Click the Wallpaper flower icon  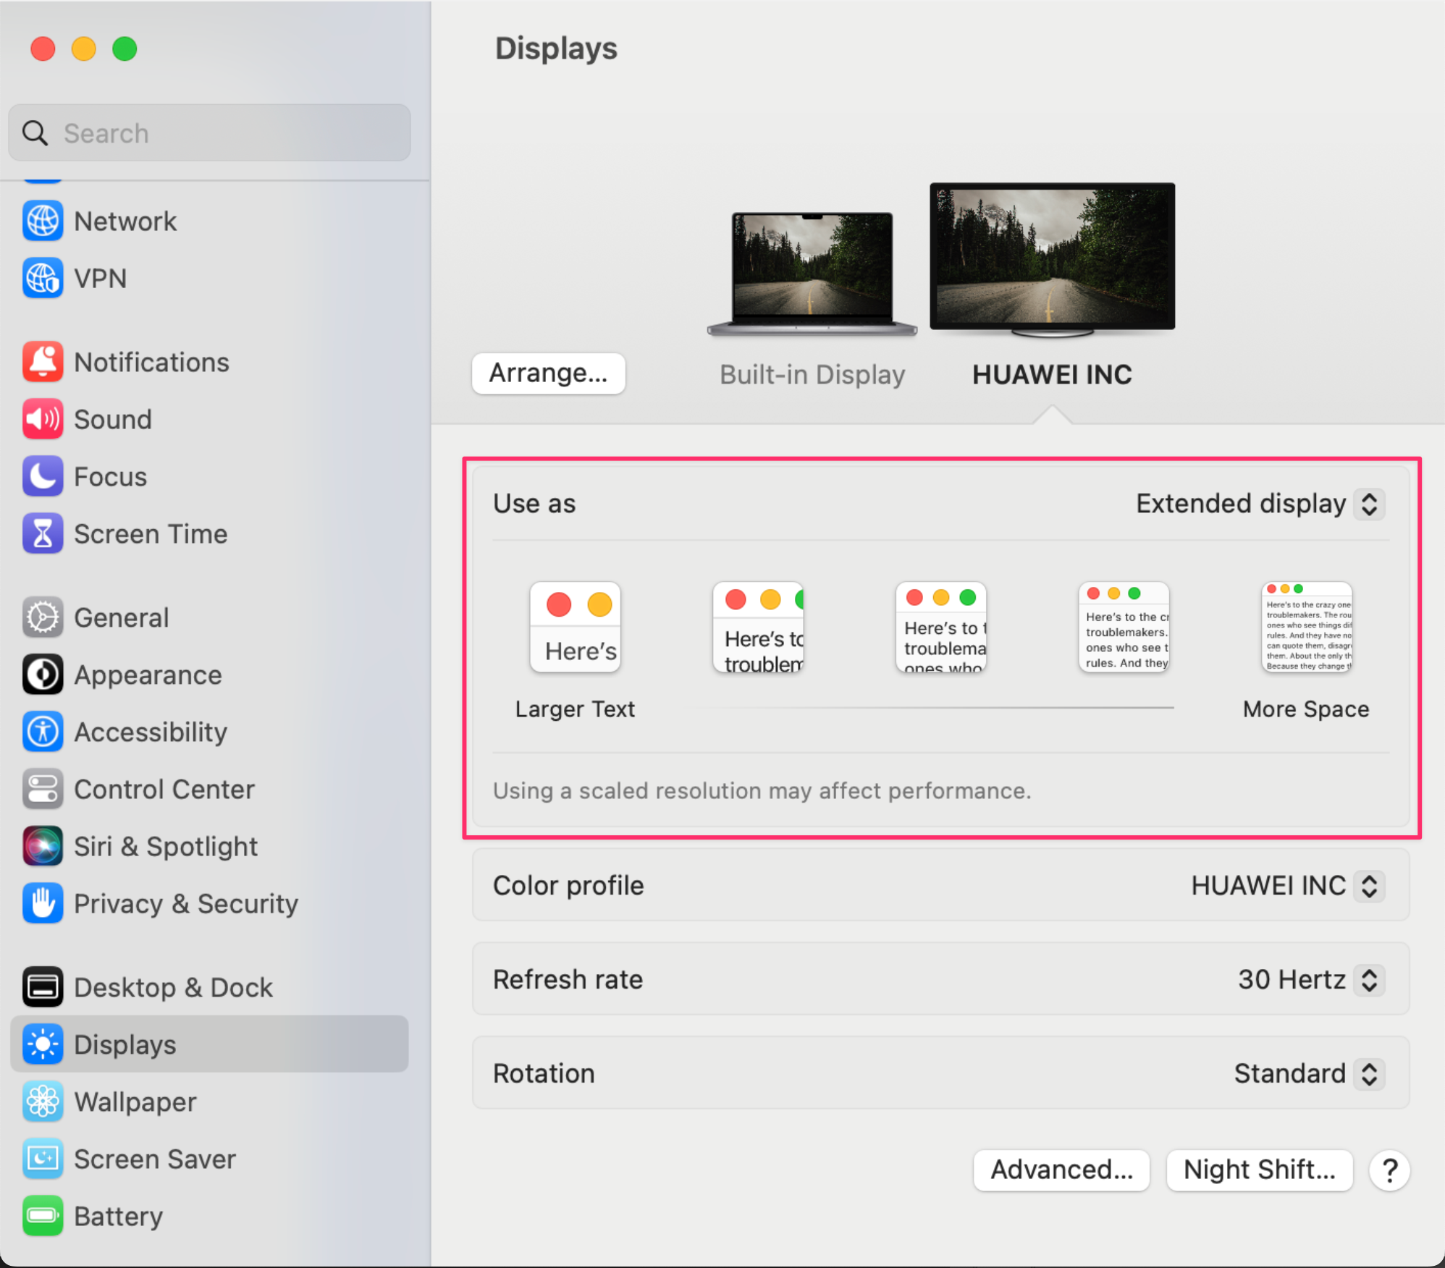43,1102
